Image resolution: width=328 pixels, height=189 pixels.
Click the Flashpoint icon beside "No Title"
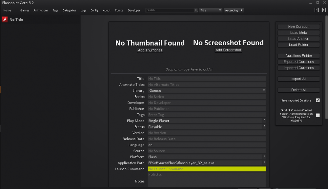click(4, 19)
